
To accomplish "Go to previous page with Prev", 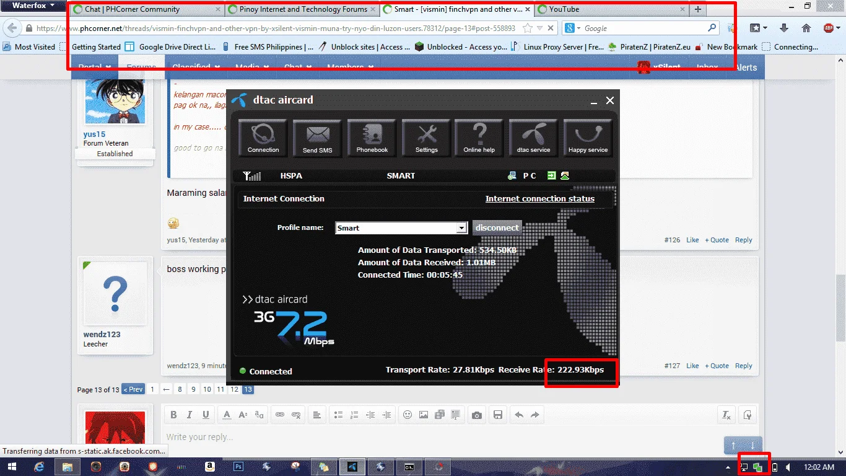I will tap(133, 389).
